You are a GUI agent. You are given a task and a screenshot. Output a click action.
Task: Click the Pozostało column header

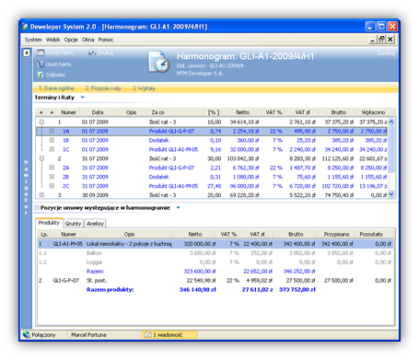click(x=371, y=234)
